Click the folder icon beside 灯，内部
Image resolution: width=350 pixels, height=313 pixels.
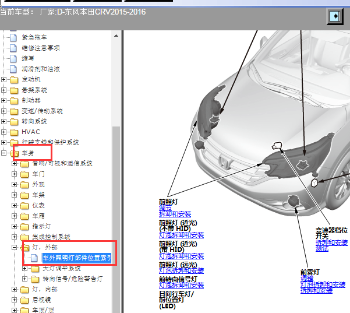24,290
